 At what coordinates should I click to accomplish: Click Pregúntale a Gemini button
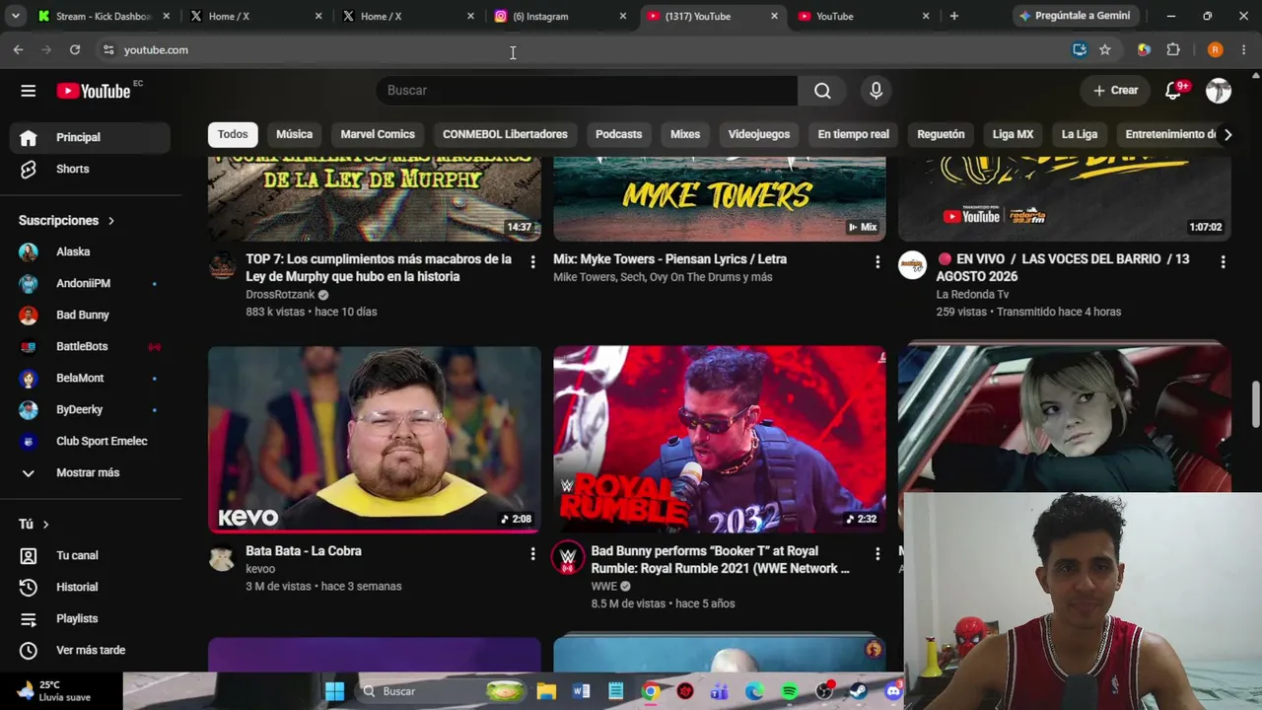click(x=1075, y=16)
